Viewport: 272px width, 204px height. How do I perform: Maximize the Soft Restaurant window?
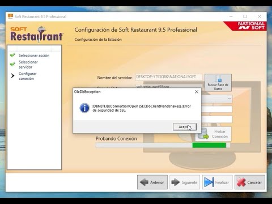pyautogui.click(x=245, y=16)
